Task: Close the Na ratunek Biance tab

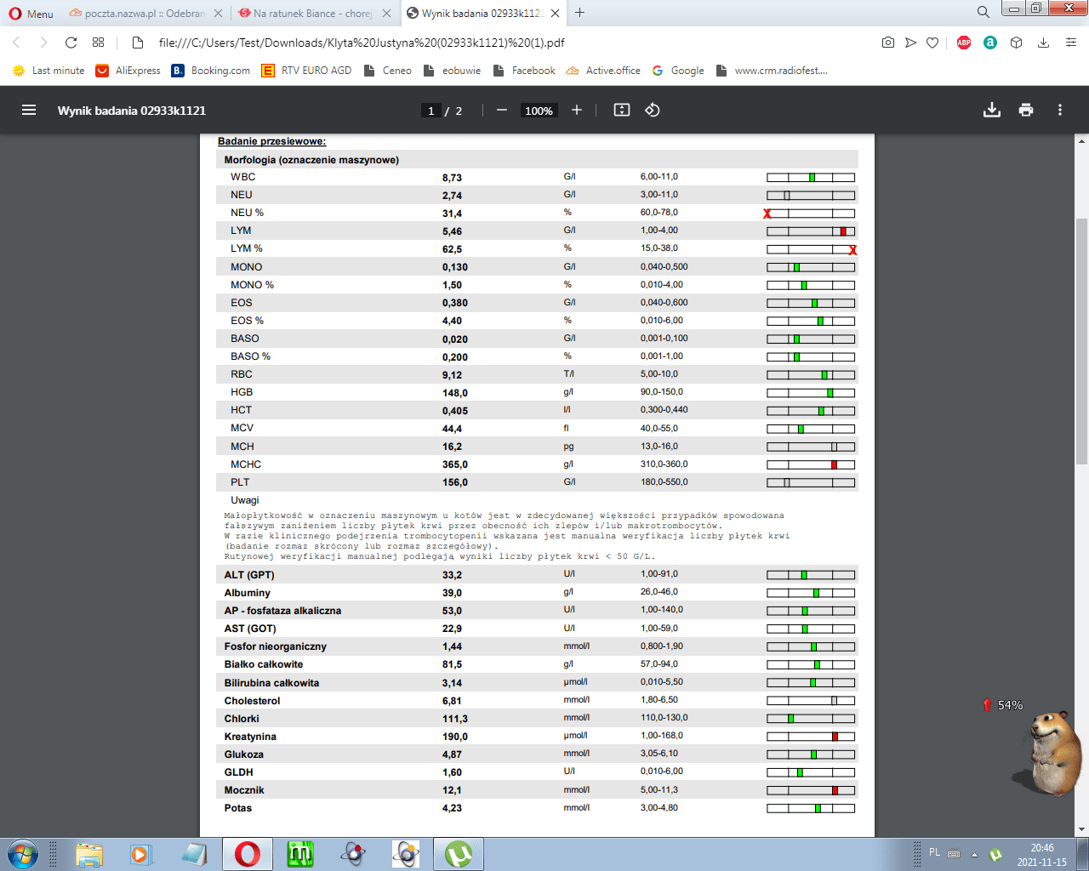Action: pyautogui.click(x=386, y=14)
